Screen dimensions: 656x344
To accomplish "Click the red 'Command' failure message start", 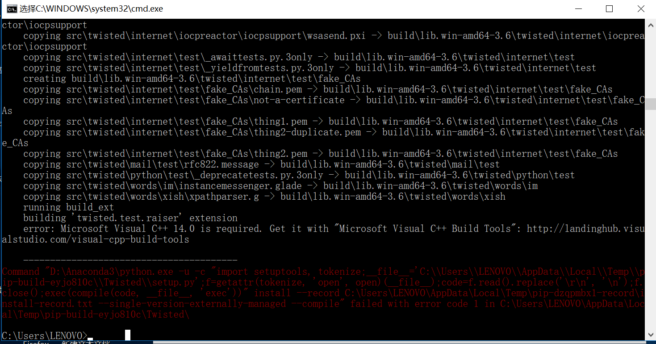I will (x=21, y=272).
